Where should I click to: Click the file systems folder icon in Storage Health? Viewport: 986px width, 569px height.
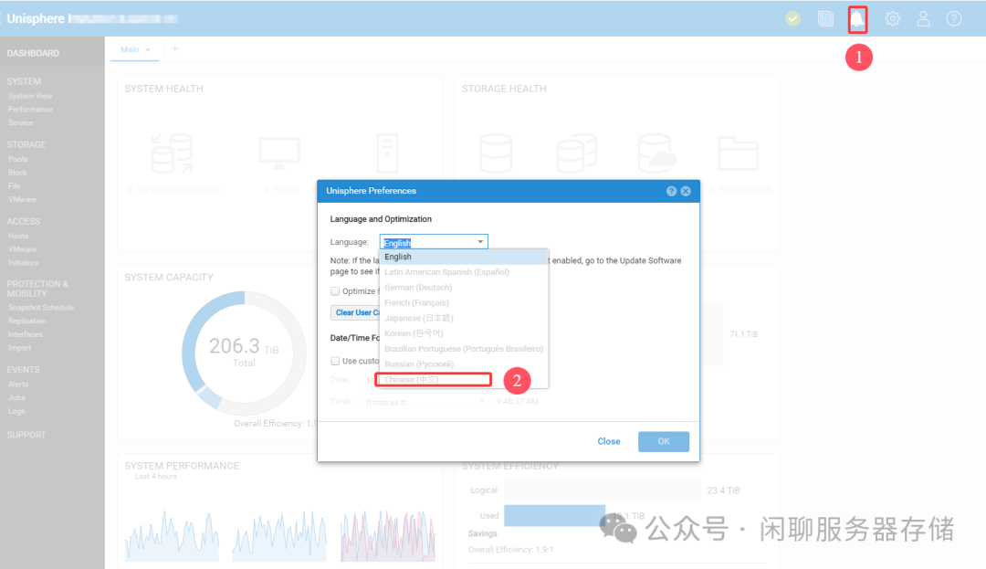tap(739, 153)
